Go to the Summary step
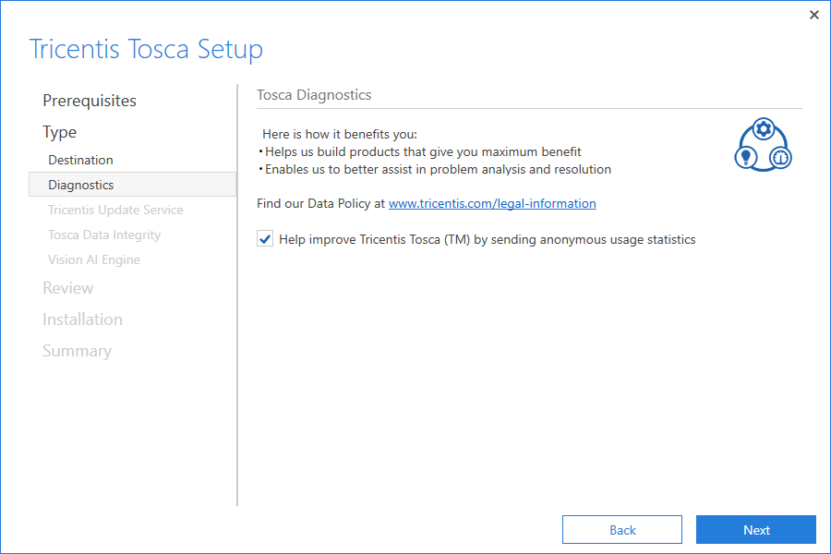The width and height of the screenshot is (831, 554). (77, 351)
